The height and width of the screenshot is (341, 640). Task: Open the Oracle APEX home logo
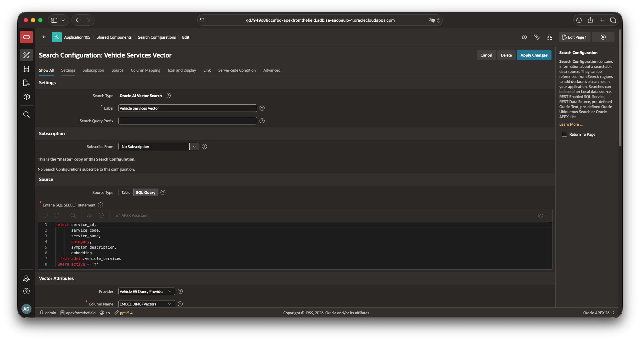(x=26, y=37)
